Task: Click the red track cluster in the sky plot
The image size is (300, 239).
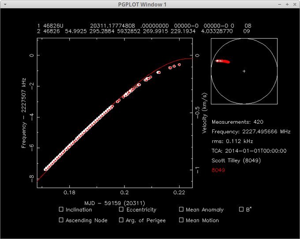Action: pyautogui.click(x=223, y=62)
